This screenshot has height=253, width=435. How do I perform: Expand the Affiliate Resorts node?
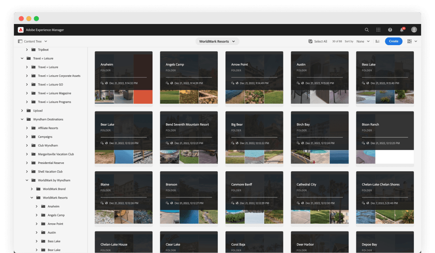click(x=27, y=128)
